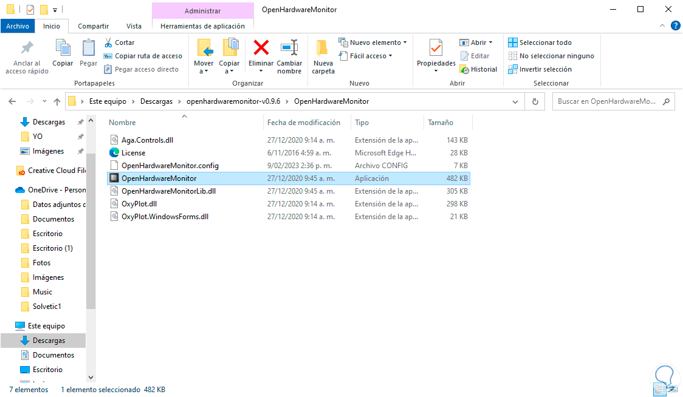683x397 pixels.
Task: Open the Abrir dropdown button
Action: [x=476, y=42]
